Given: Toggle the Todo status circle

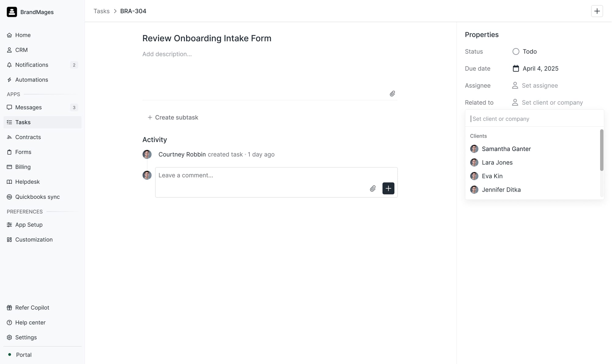Looking at the screenshot, I should pyautogui.click(x=516, y=51).
